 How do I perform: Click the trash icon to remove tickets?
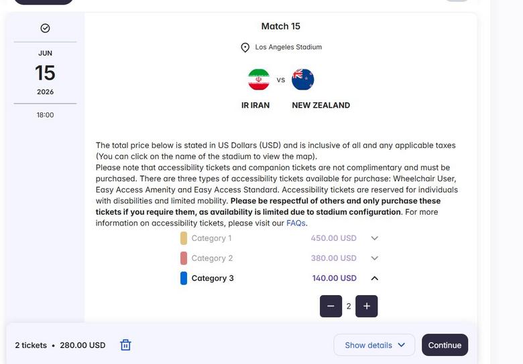125,345
